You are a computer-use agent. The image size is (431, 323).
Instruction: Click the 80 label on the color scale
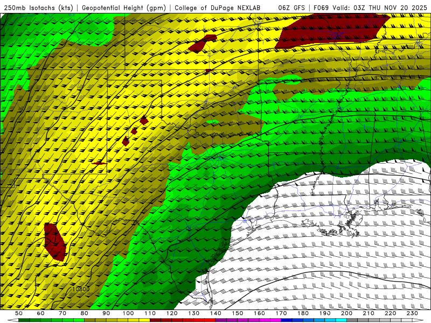[x=85, y=313]
